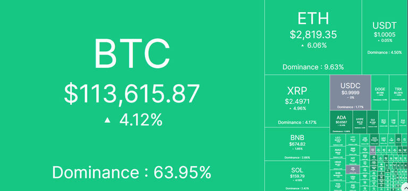This screenshot has width=408, height=191.
Task: Select the HYPE tile
Action: pos(360,122)
